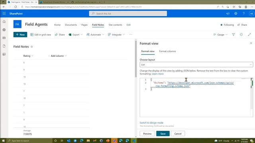
Task: Switch to the Format columns tab
Action: [x=167, y=51]
